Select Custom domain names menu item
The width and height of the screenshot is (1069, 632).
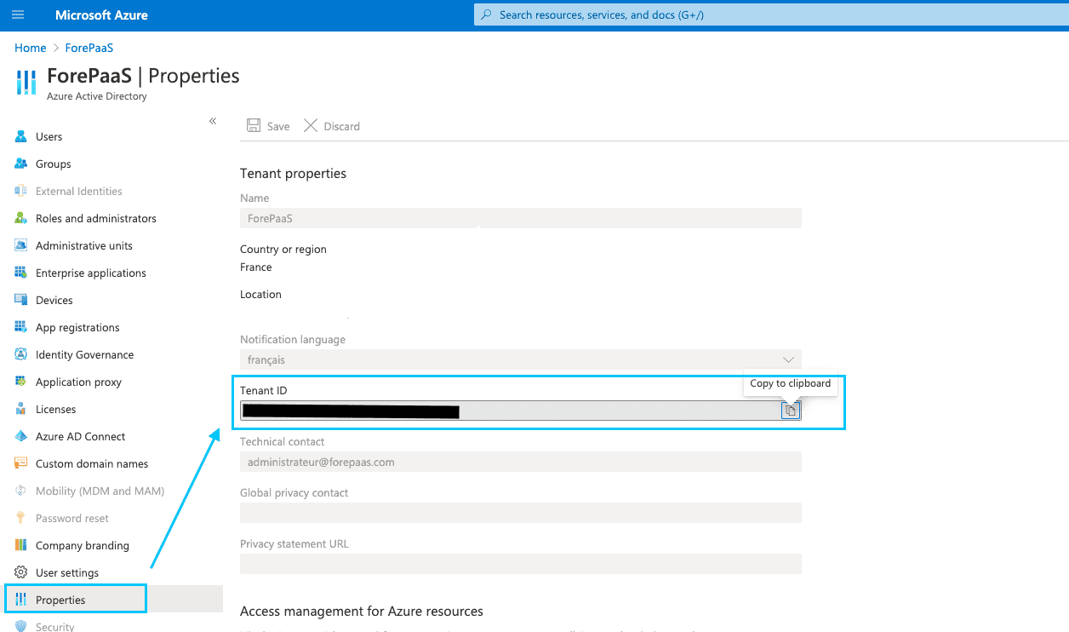pos(92,463)
